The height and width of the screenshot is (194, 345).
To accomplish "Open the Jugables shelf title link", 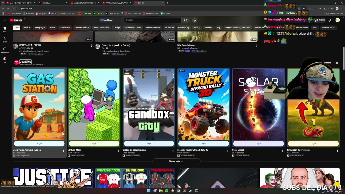I will pos(26,62).
